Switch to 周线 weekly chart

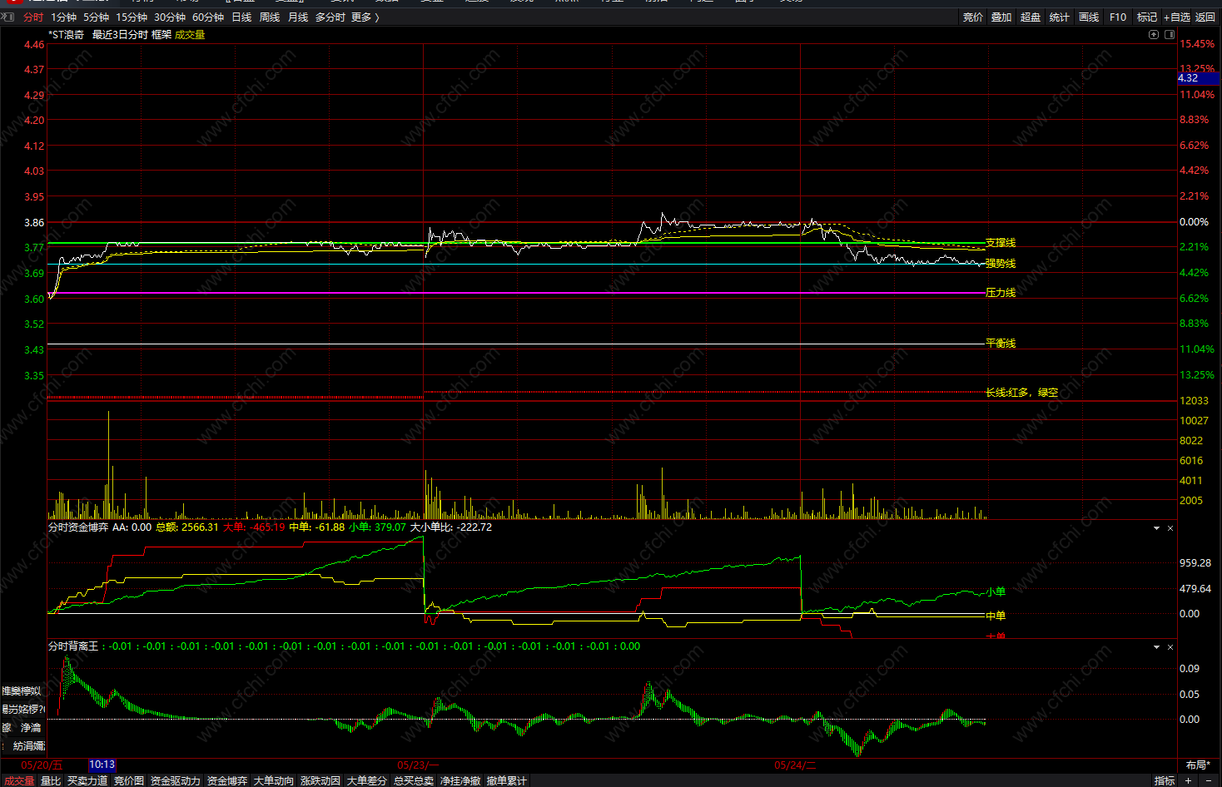(x=270, y=17)
